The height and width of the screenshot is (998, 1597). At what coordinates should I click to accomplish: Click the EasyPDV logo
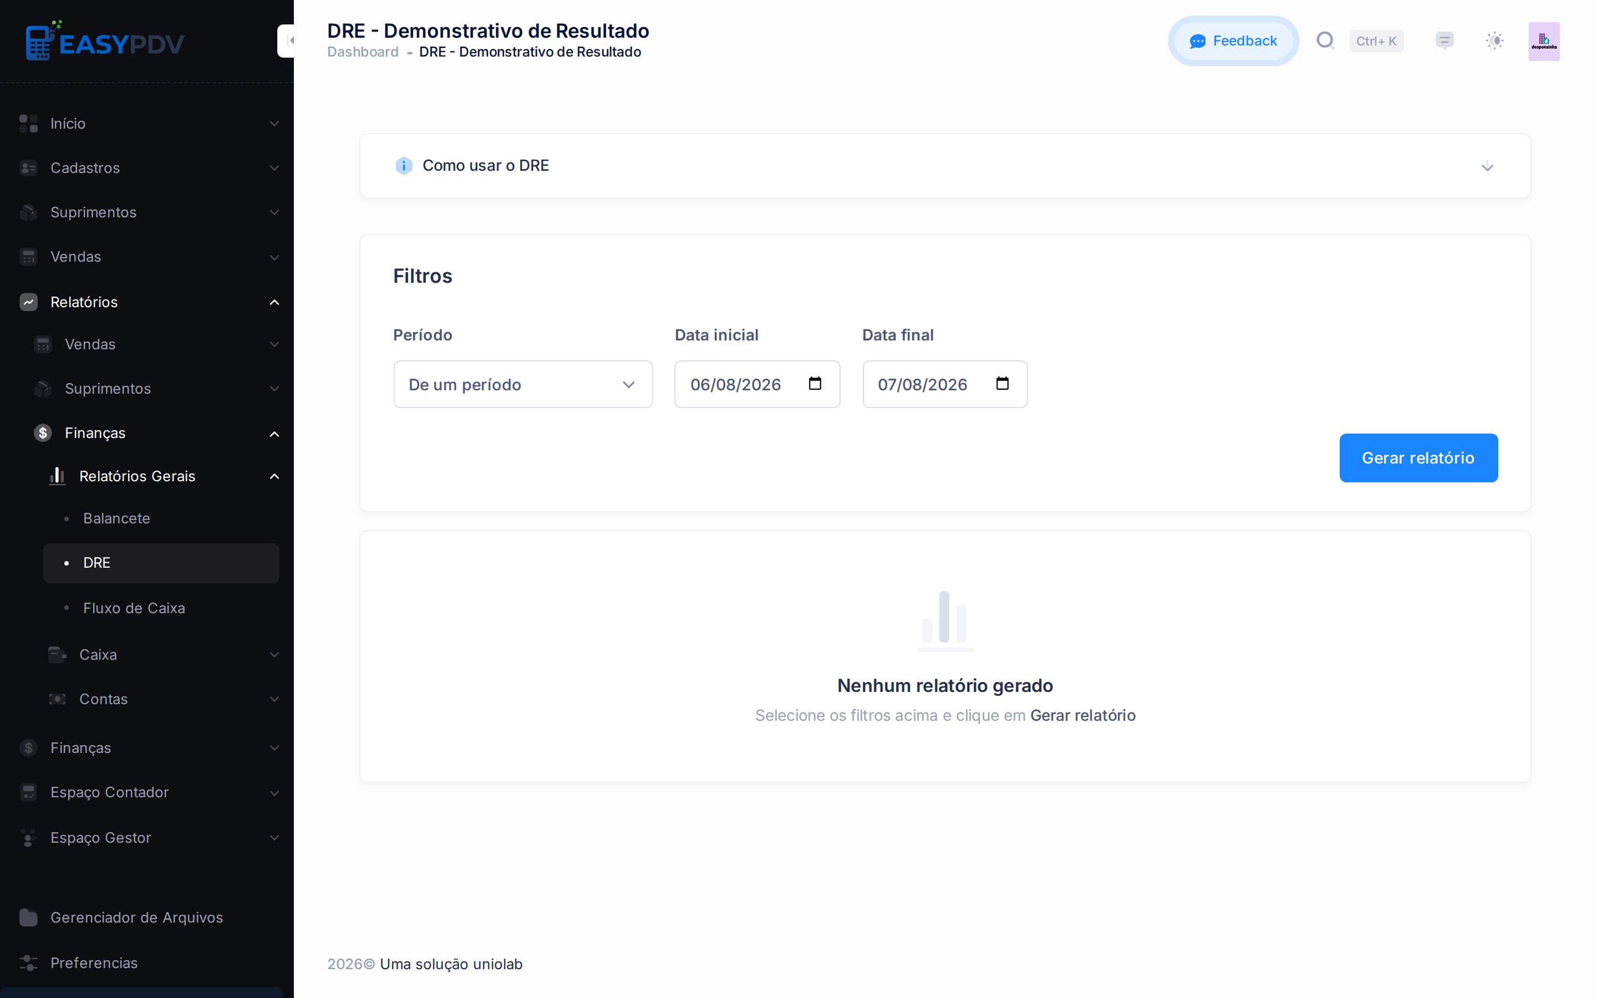click(104, 41)
